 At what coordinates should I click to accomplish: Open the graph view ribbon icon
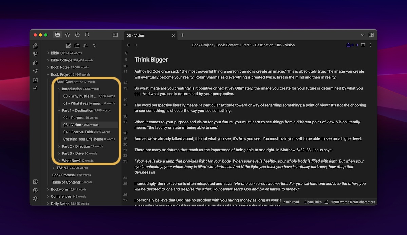(35, 54)
